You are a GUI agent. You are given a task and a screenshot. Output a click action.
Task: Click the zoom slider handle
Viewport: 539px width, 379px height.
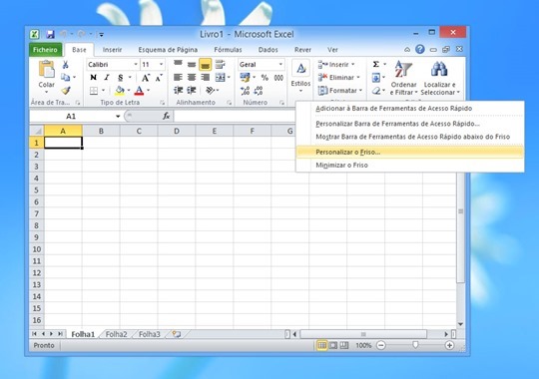click(415, 345)
